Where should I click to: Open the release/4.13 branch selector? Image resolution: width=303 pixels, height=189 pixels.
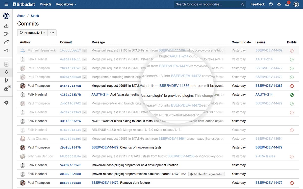click(x=32, y=33)
